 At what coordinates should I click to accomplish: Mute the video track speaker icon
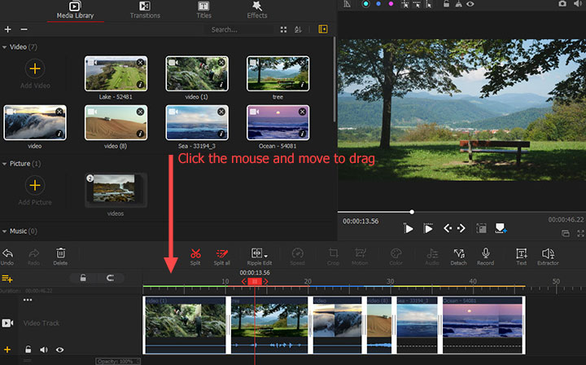coord(44,350)
